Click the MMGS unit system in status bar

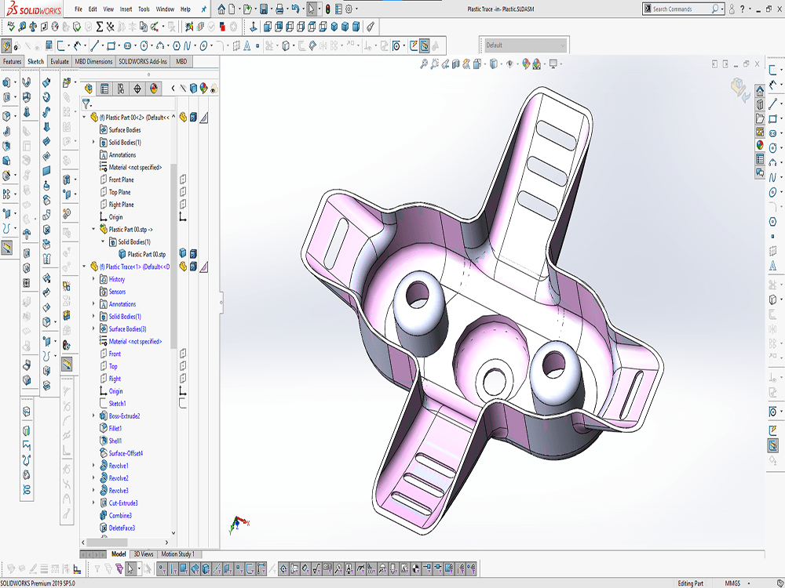tap(732, 583)
